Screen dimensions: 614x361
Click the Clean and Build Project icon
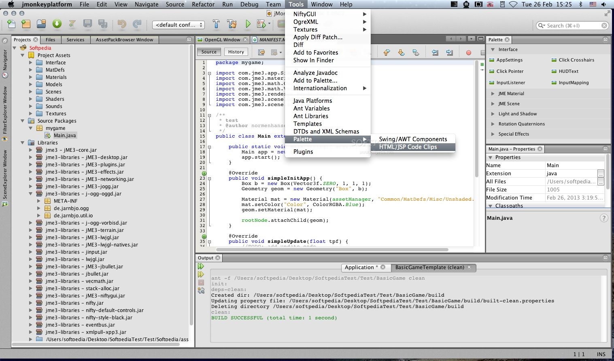point(232,24)
